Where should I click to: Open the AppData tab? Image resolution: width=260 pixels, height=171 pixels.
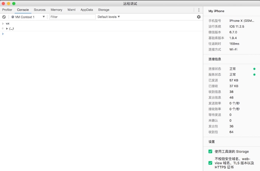87,10
